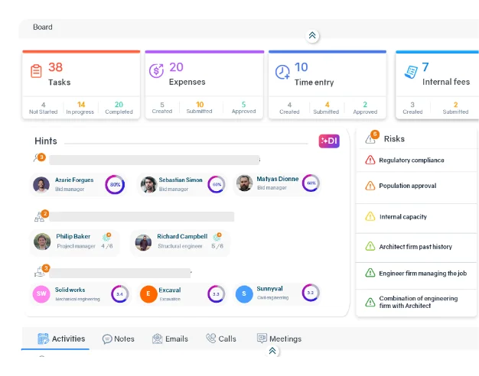Open Philip Baker project manager card
Viewport: 479px width, 376px height.
[x=73, y=241]
